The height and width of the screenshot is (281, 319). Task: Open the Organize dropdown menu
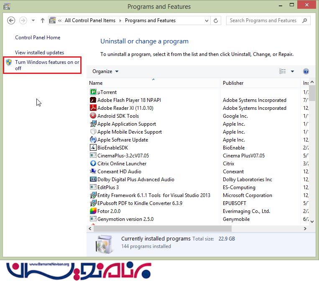(x=105, y=71)
